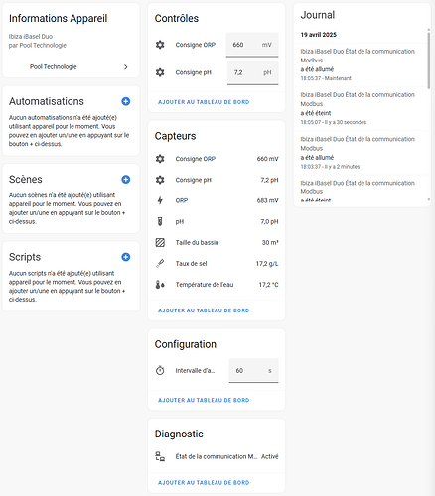435x496 pixels.
Task: Click the plus icon next to Automatisations
Action: click(126, 101)
